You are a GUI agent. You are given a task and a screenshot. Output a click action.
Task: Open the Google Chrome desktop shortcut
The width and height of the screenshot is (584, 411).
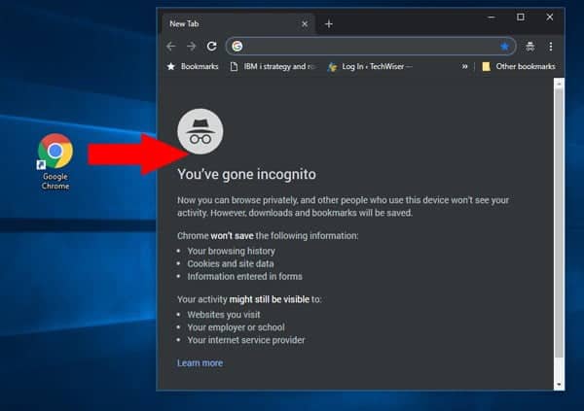pos(55,161)
